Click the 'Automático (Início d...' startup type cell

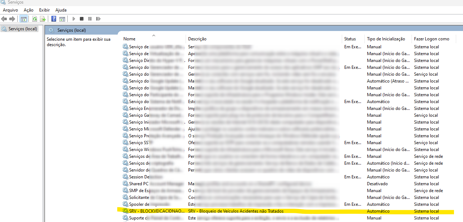pos(388,163)
